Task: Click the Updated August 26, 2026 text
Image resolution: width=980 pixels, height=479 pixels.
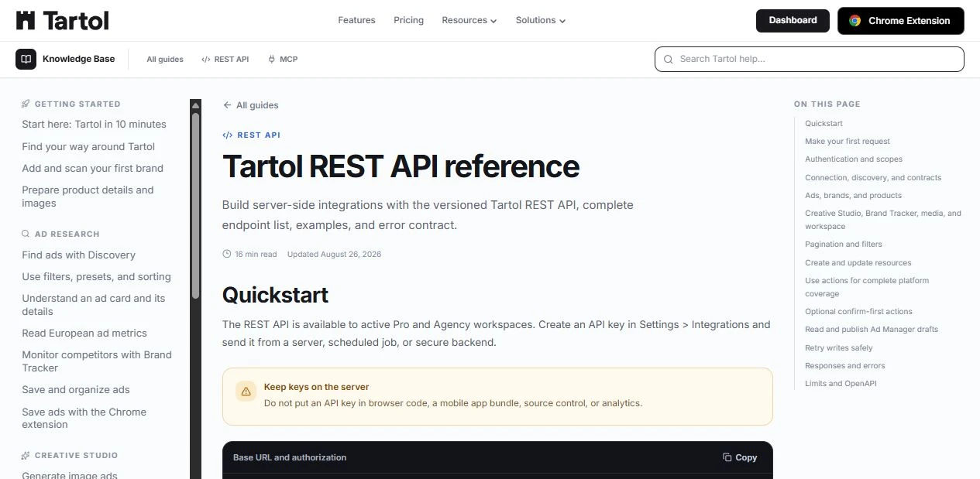Action: coord(334,254)
